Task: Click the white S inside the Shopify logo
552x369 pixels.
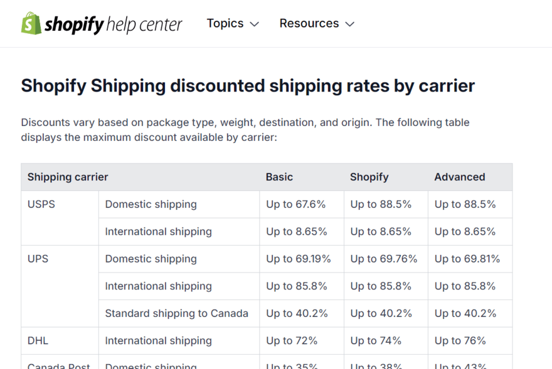Action: [x=29, y=23]
